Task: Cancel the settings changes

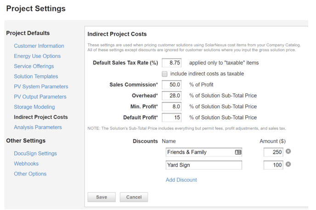Action: (134, 197)
